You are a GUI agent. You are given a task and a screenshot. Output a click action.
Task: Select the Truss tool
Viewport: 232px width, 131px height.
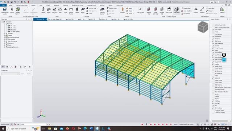click(65, 11)
